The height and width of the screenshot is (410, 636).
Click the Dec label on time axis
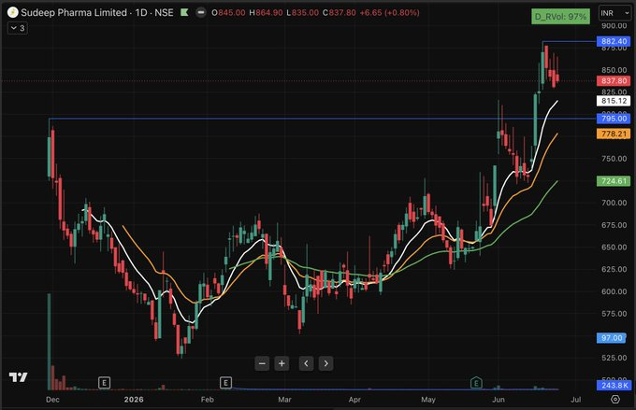click(52, 400)
